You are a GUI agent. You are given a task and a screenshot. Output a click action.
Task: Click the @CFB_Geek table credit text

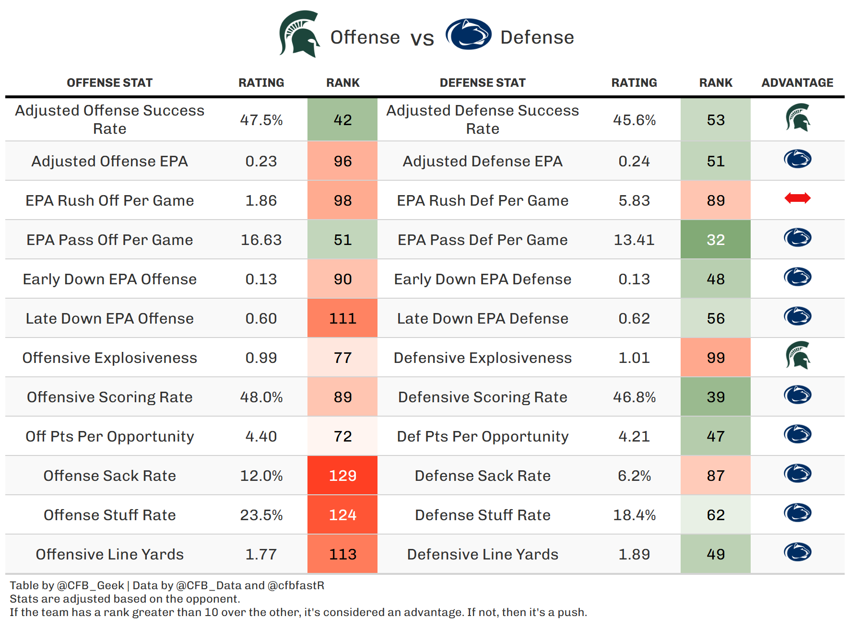tap(90, 585)
